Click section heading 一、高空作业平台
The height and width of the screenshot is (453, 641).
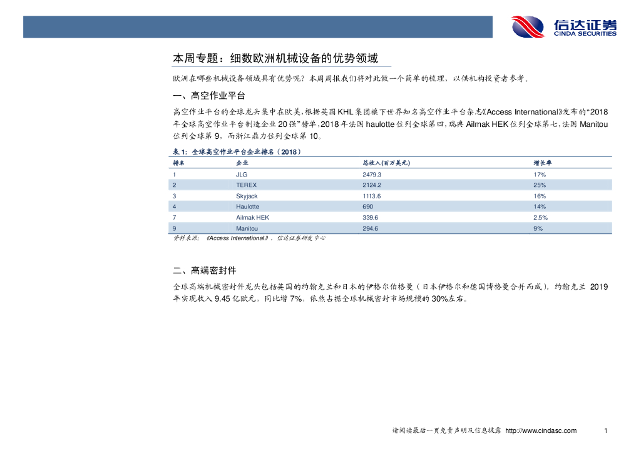click(x=209, y=96)
